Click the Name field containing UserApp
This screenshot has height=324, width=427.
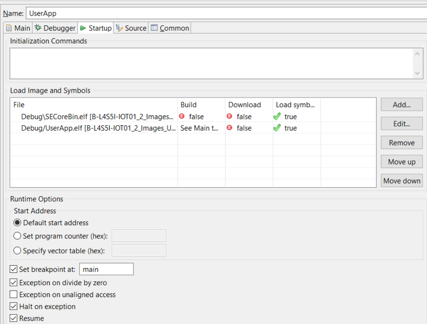pyautogui.click(x=226, y=13)
